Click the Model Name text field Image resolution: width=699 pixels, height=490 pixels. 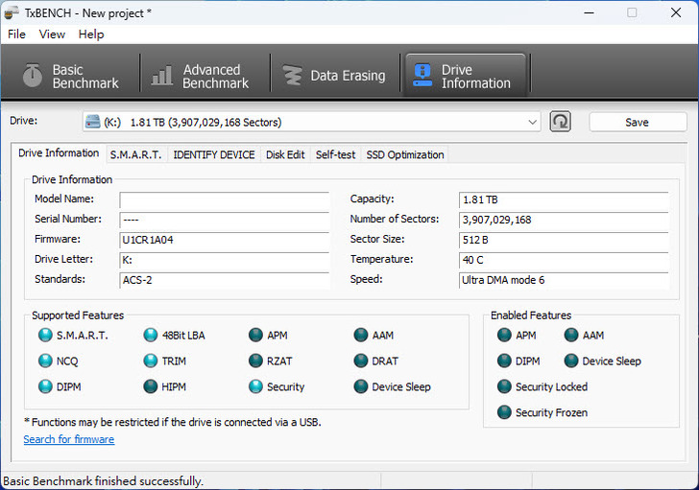[x=223, y=199]
